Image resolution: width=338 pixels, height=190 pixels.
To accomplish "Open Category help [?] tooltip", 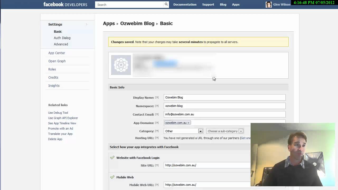I will tap(157, 131).
